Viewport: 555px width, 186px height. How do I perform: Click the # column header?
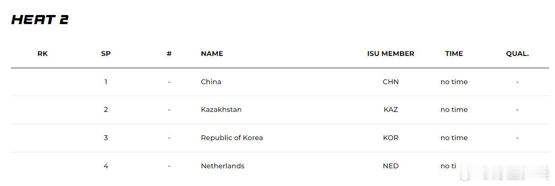169,54
